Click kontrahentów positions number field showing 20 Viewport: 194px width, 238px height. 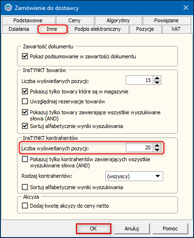point(139,147)
